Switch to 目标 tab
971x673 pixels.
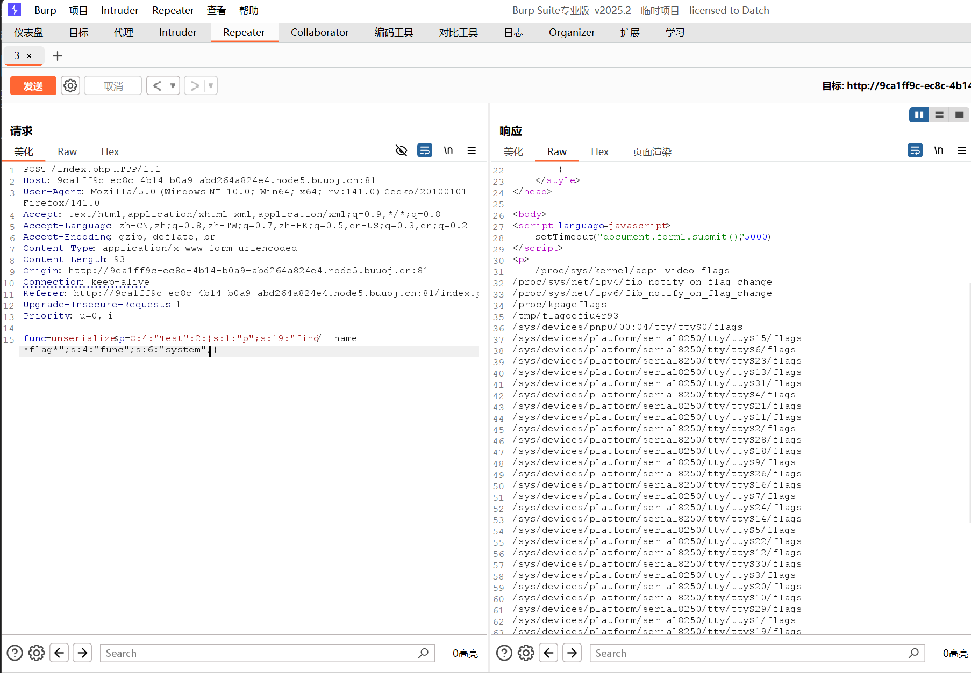click(x=78, y=32)
